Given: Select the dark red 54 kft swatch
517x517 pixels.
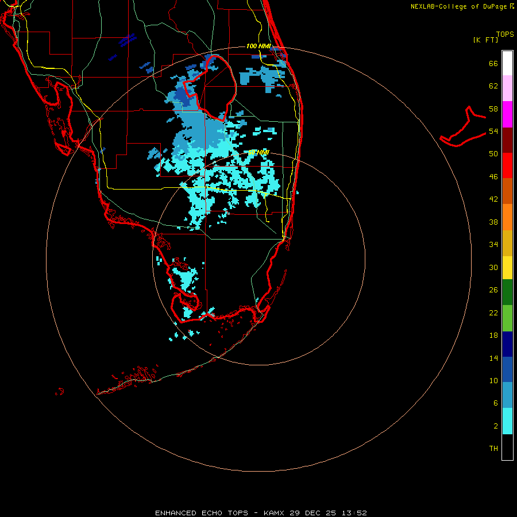Looking at the screenshot, I should coord(507,140).
